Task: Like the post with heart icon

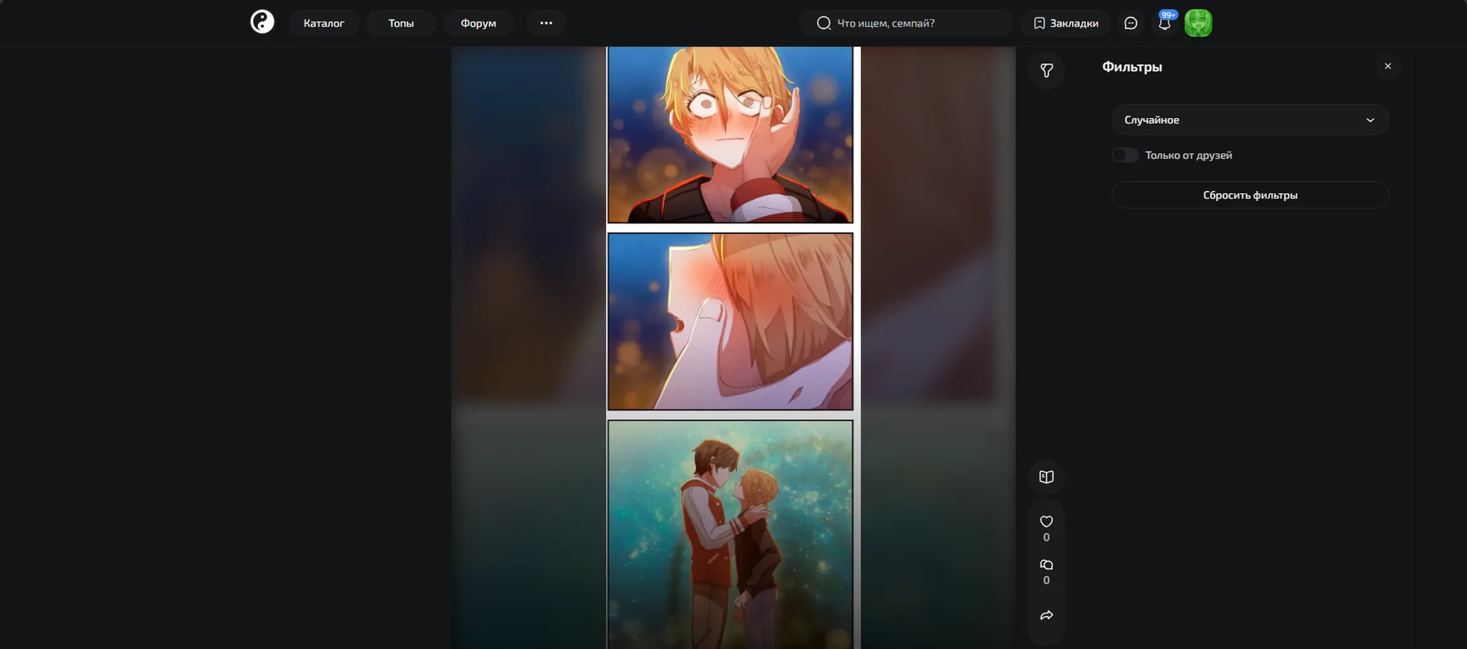Action: [x=1046, y=522]
